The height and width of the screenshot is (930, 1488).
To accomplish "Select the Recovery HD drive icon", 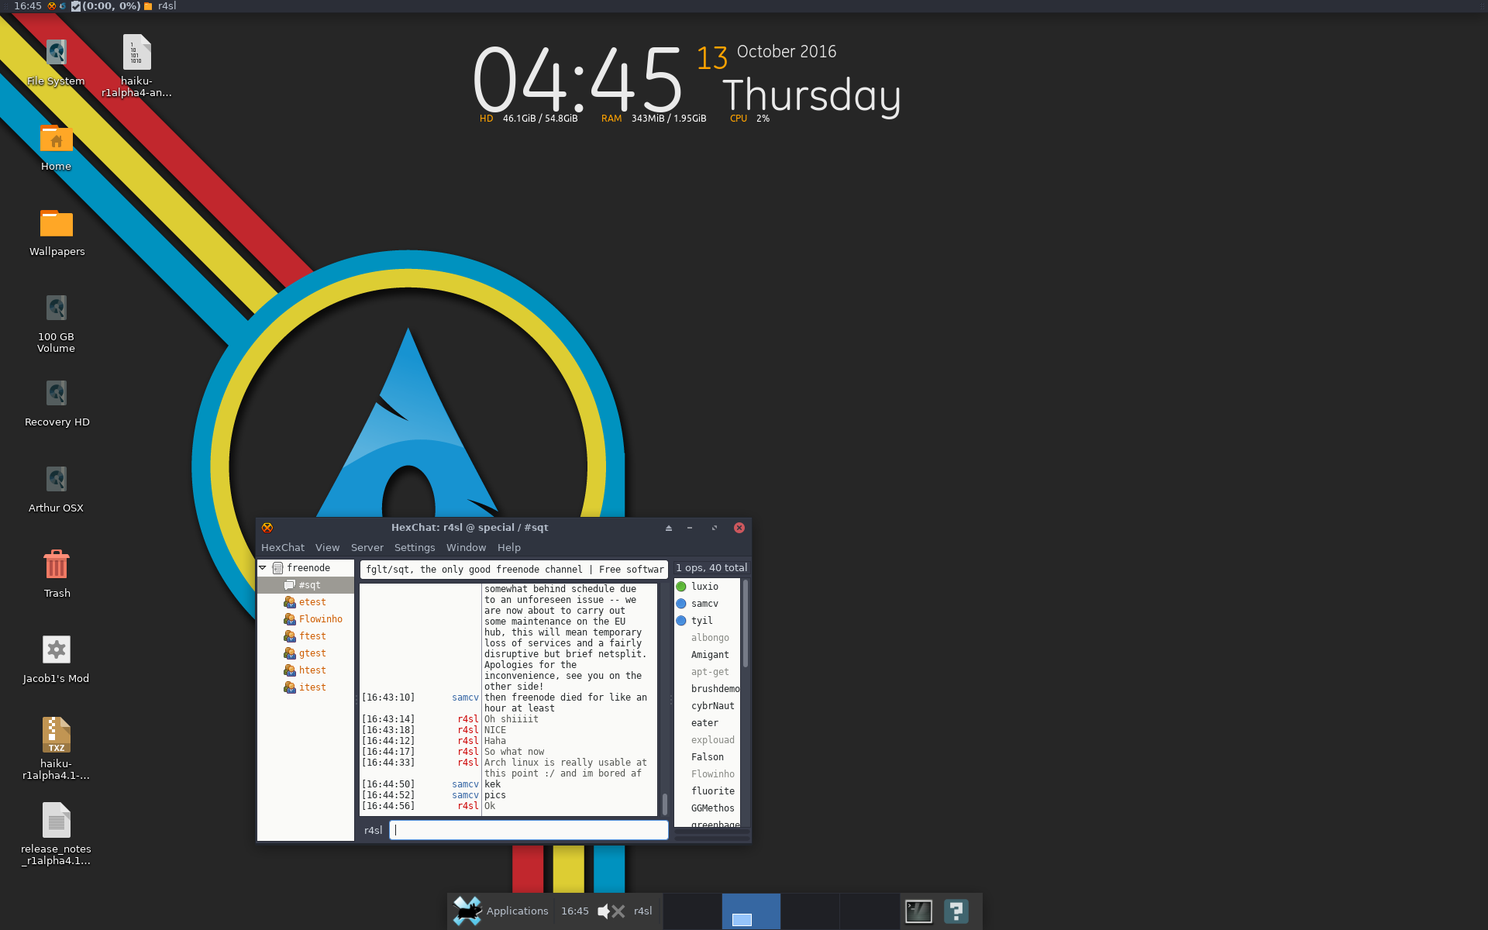I will (56, 394).
